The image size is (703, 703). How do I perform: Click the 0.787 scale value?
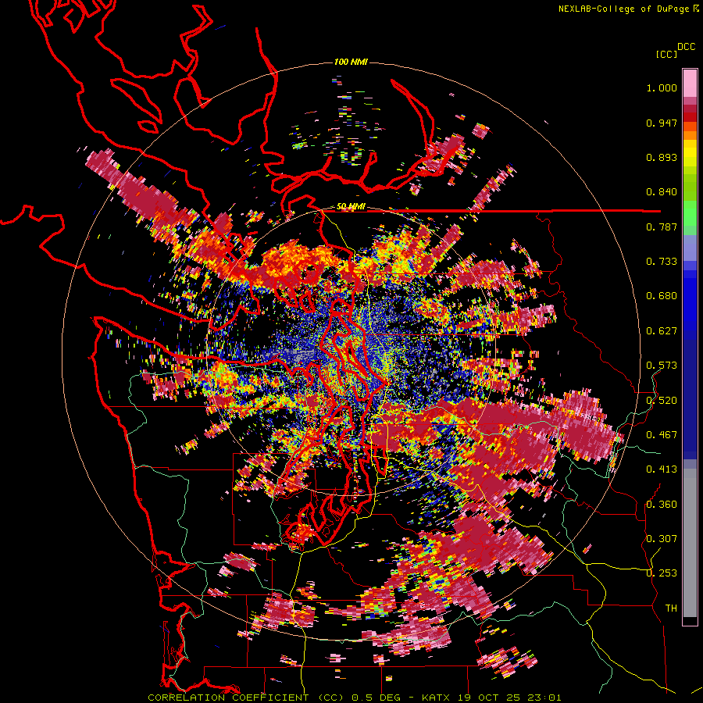(x=662, y=227)
